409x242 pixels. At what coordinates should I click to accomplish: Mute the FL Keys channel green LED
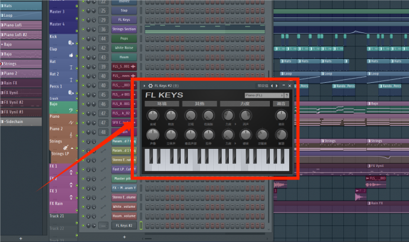point(83,20)
